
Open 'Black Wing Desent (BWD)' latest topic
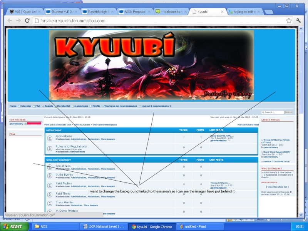[277, 152]
